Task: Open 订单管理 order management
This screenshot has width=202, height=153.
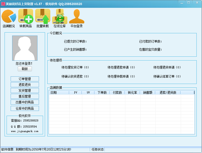Action: [x=25, y=79]
